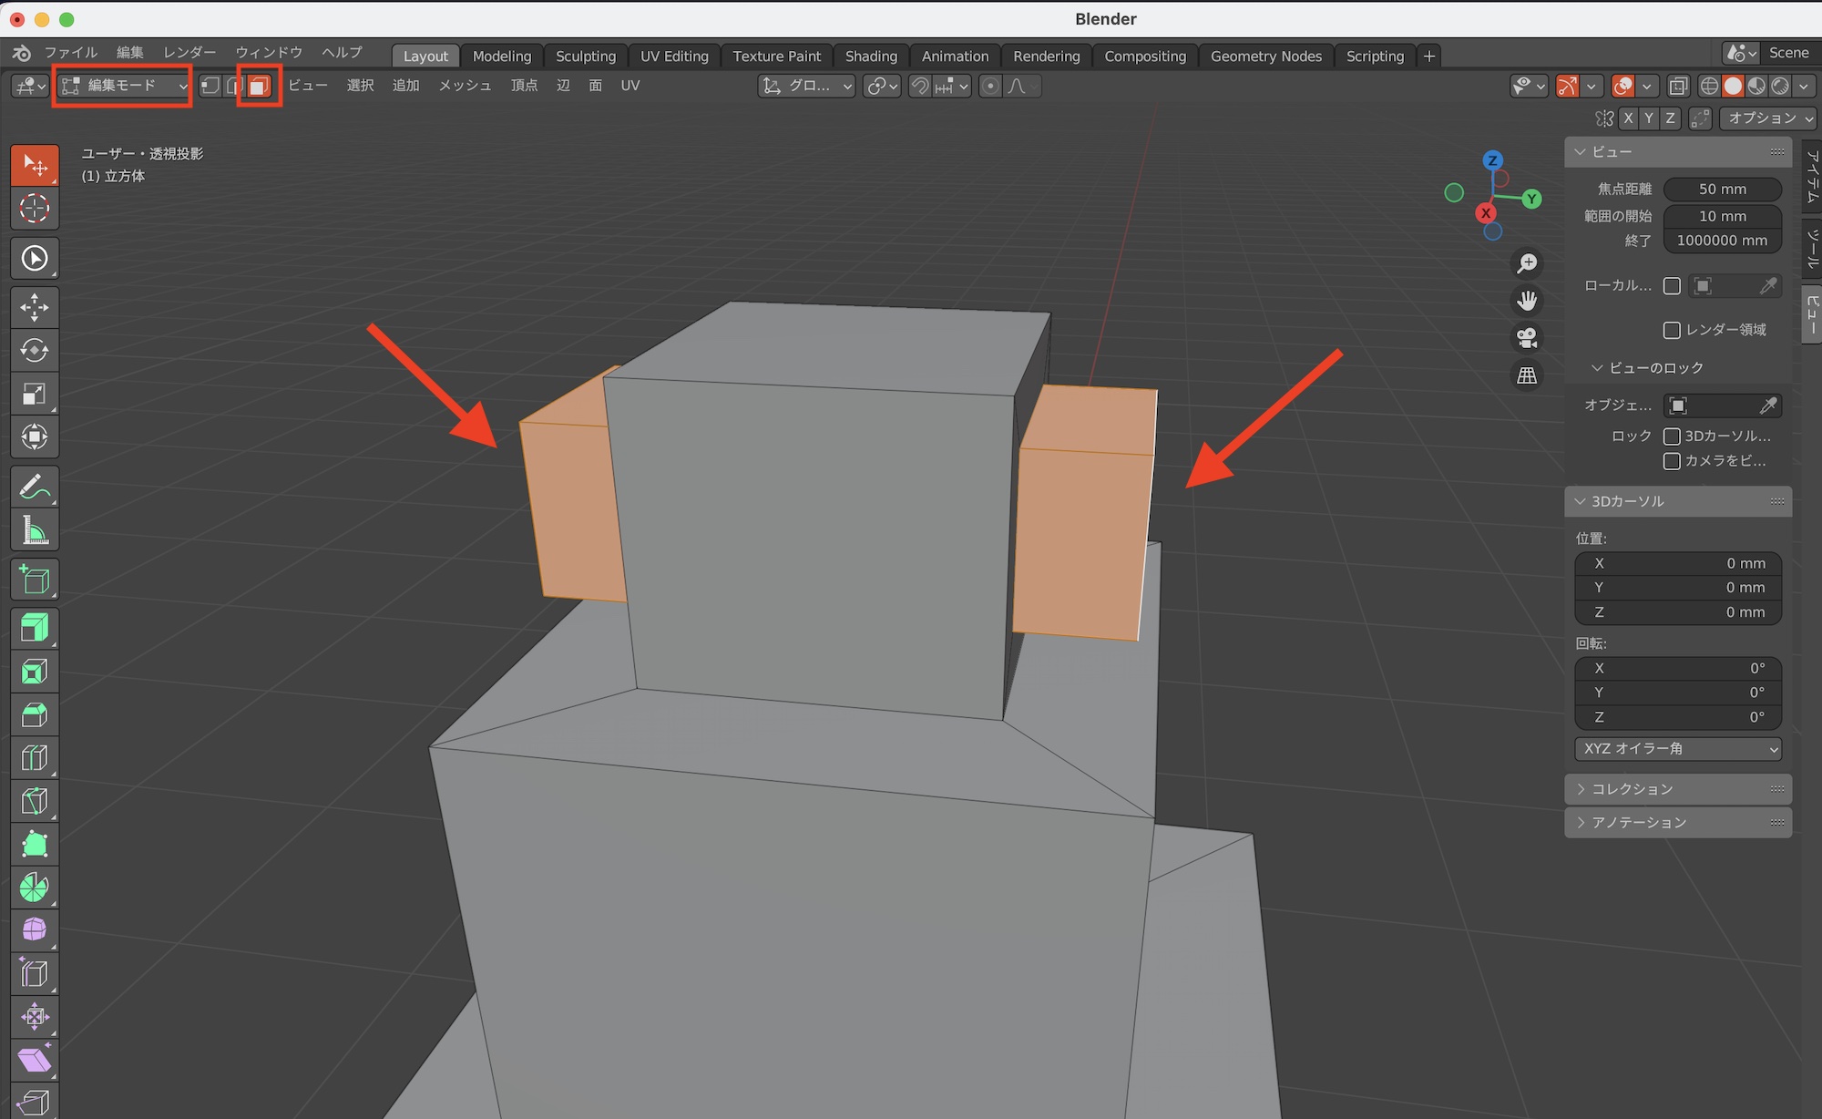This screenshot has height=1119, width=1822.
Task: Select the 3D Cursor tool
Action: point(35,209)
